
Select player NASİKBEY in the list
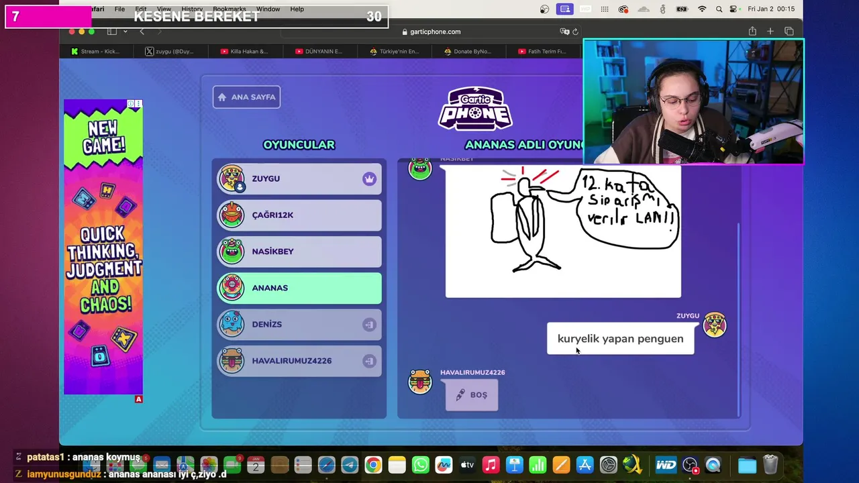tap(299, 252)
